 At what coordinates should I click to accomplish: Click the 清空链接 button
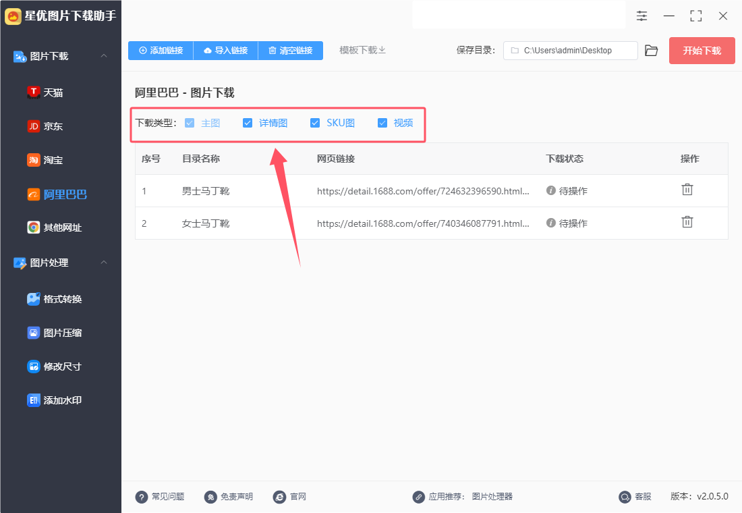pos(291,51)
